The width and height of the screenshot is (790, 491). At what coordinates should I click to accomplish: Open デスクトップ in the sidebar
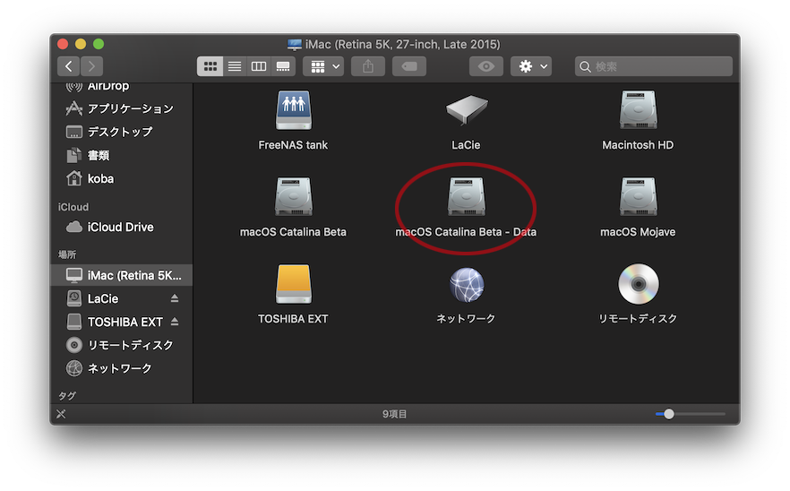122,132
